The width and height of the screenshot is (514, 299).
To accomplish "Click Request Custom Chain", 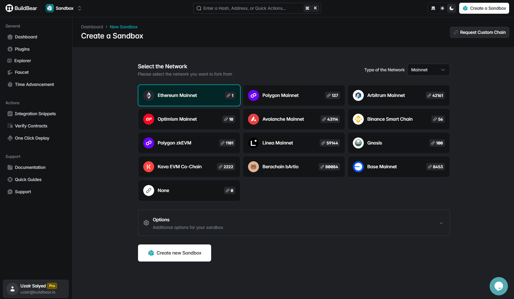I will pos(479,32).
